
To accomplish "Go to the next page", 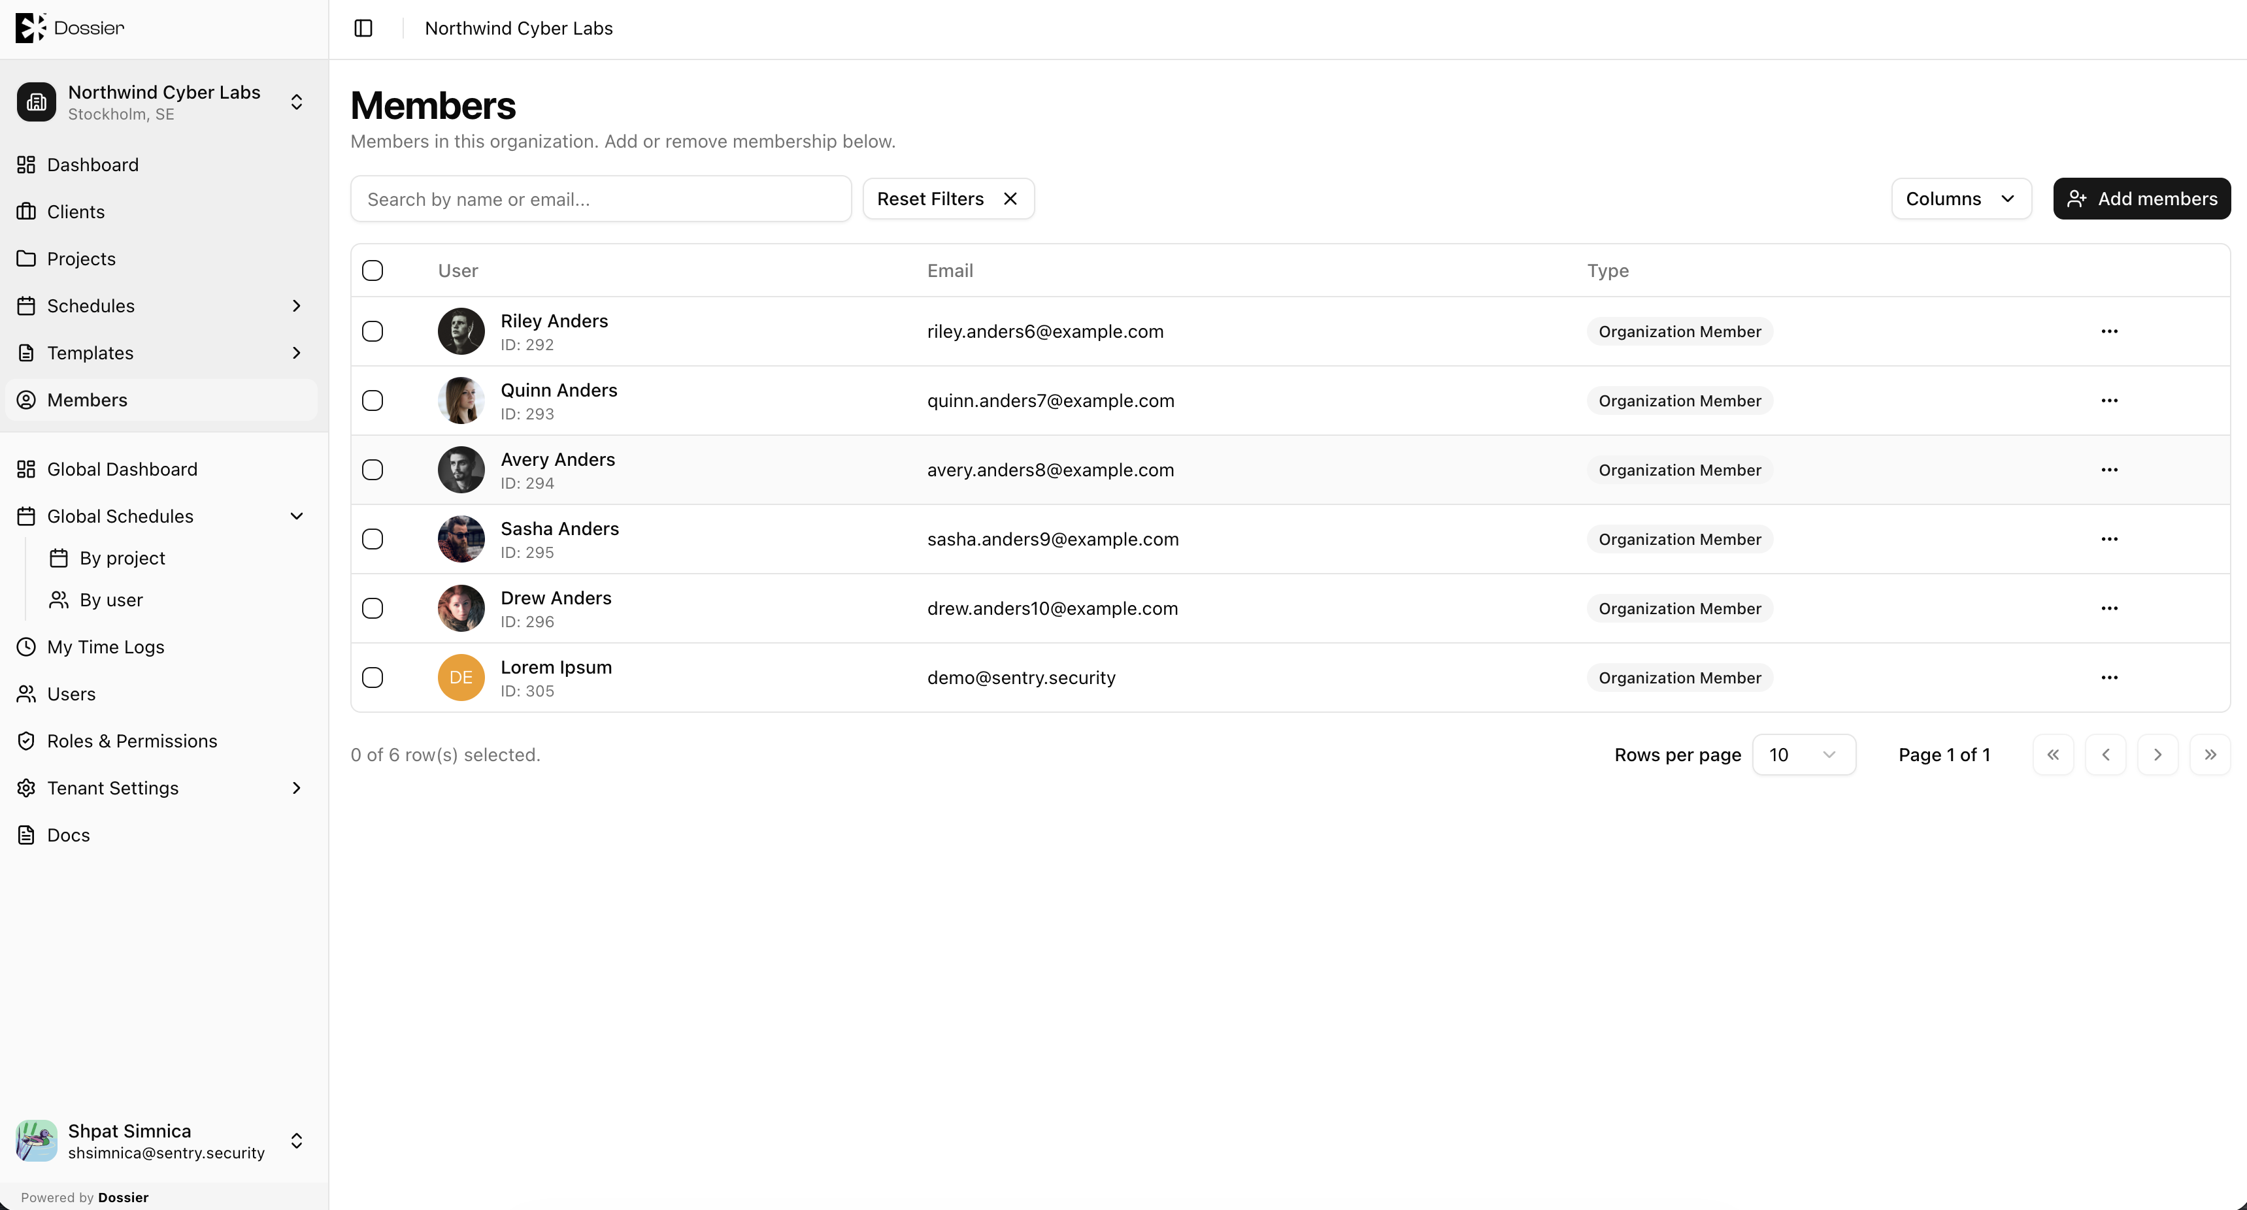I will click(2157, 755).
